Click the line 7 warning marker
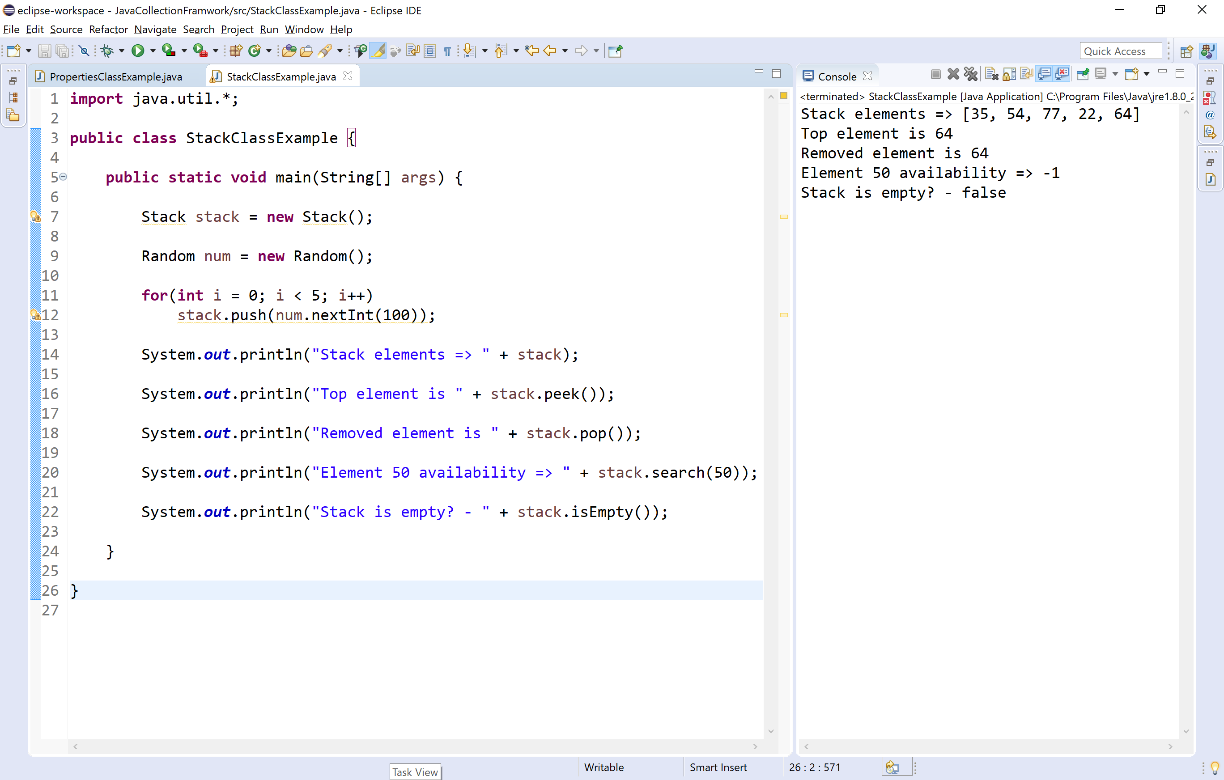The height and width of the screenshot is (780, 1224). [x=36, y=216]
